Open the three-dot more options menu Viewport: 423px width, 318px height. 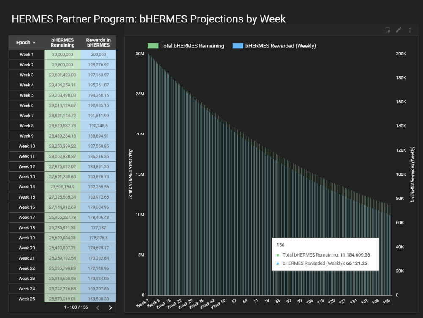410,30
